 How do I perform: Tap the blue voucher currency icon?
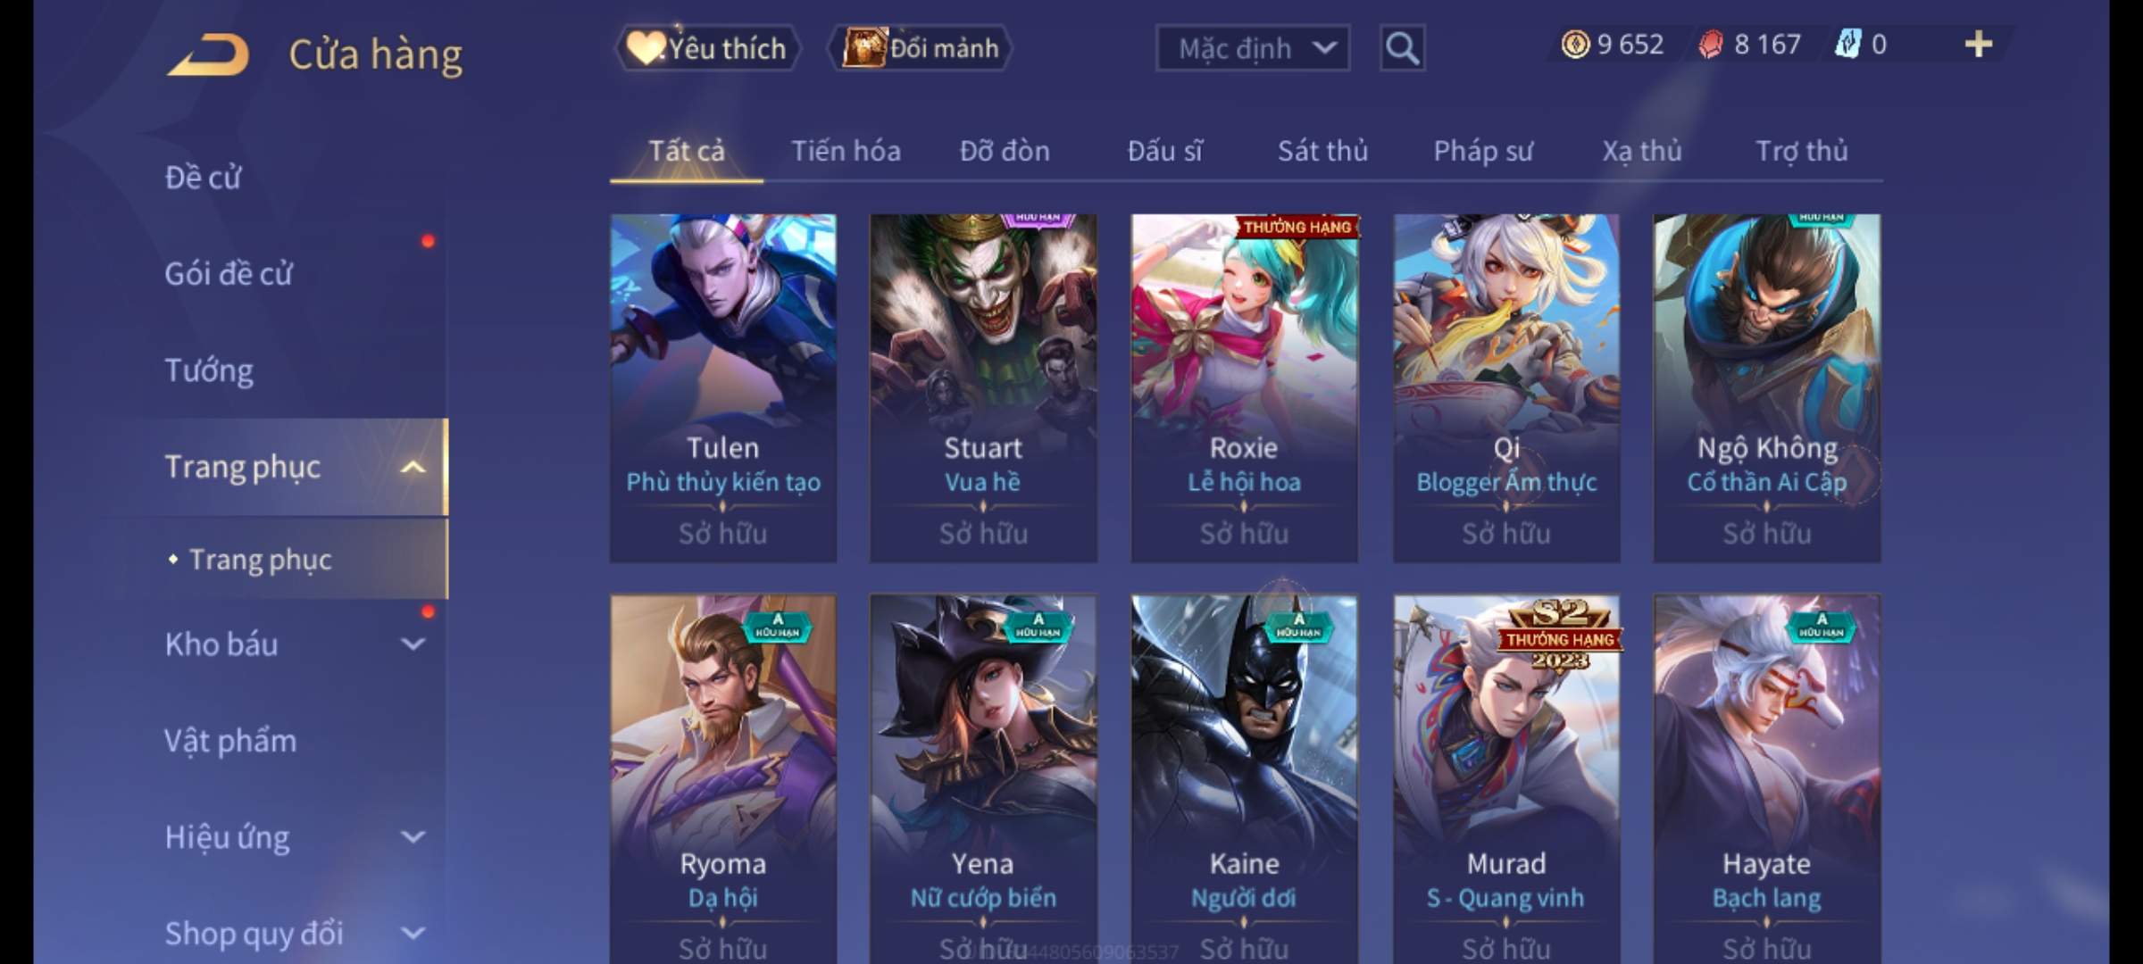click(1847, 44)
